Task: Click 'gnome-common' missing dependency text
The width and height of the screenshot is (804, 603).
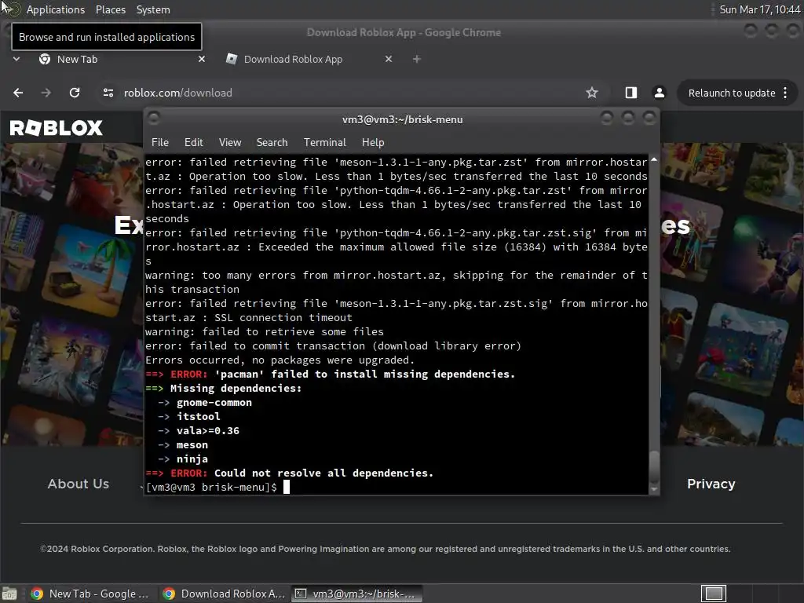Action: pos(214,403)
